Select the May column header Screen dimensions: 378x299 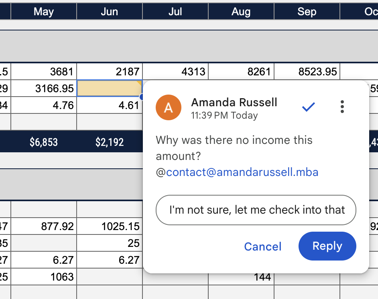[44, 12]
